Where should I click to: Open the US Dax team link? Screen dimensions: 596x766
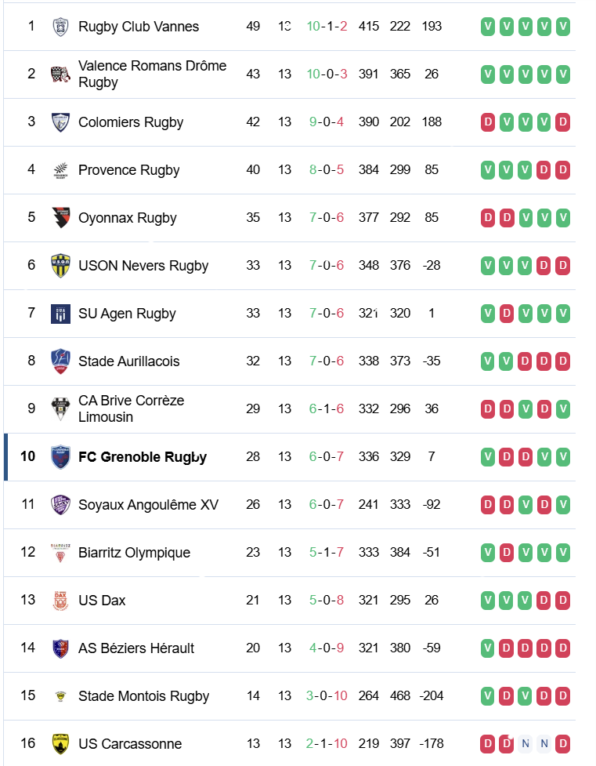[102, 601]
